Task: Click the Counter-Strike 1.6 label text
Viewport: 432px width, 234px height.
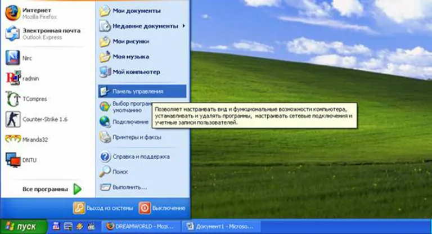Action: (45, 119)
